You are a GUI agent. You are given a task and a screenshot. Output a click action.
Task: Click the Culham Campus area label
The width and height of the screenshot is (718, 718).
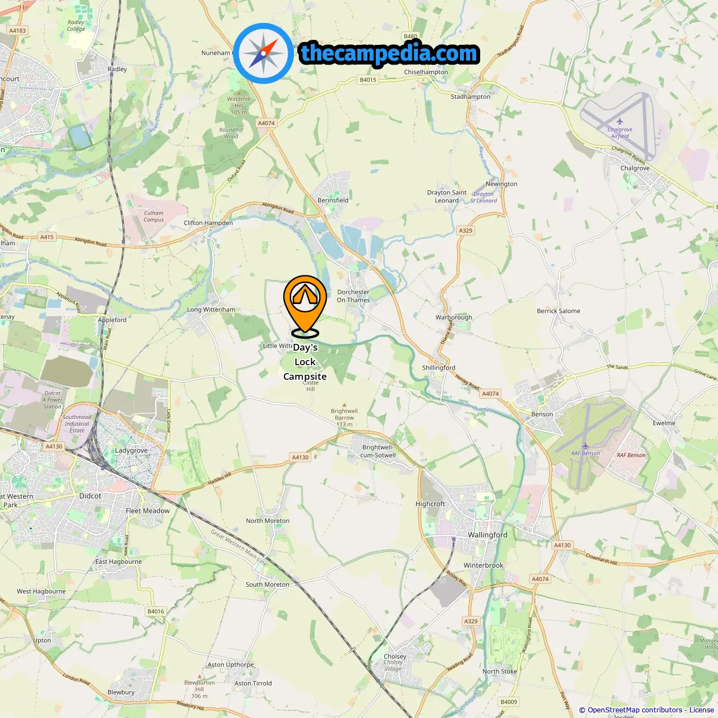(154, 217)
